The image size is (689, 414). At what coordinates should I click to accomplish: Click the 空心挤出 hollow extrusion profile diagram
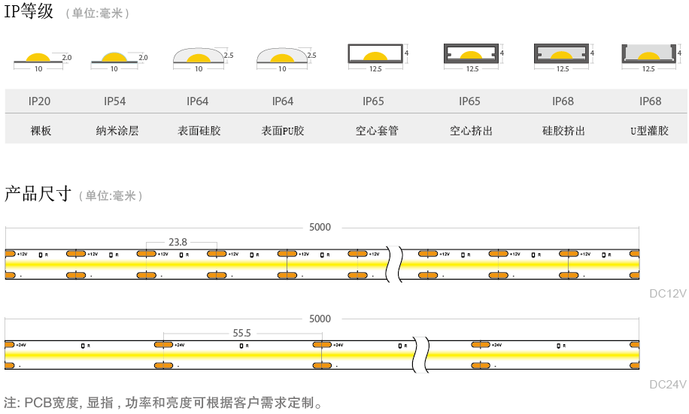click(x=472, y=54)
